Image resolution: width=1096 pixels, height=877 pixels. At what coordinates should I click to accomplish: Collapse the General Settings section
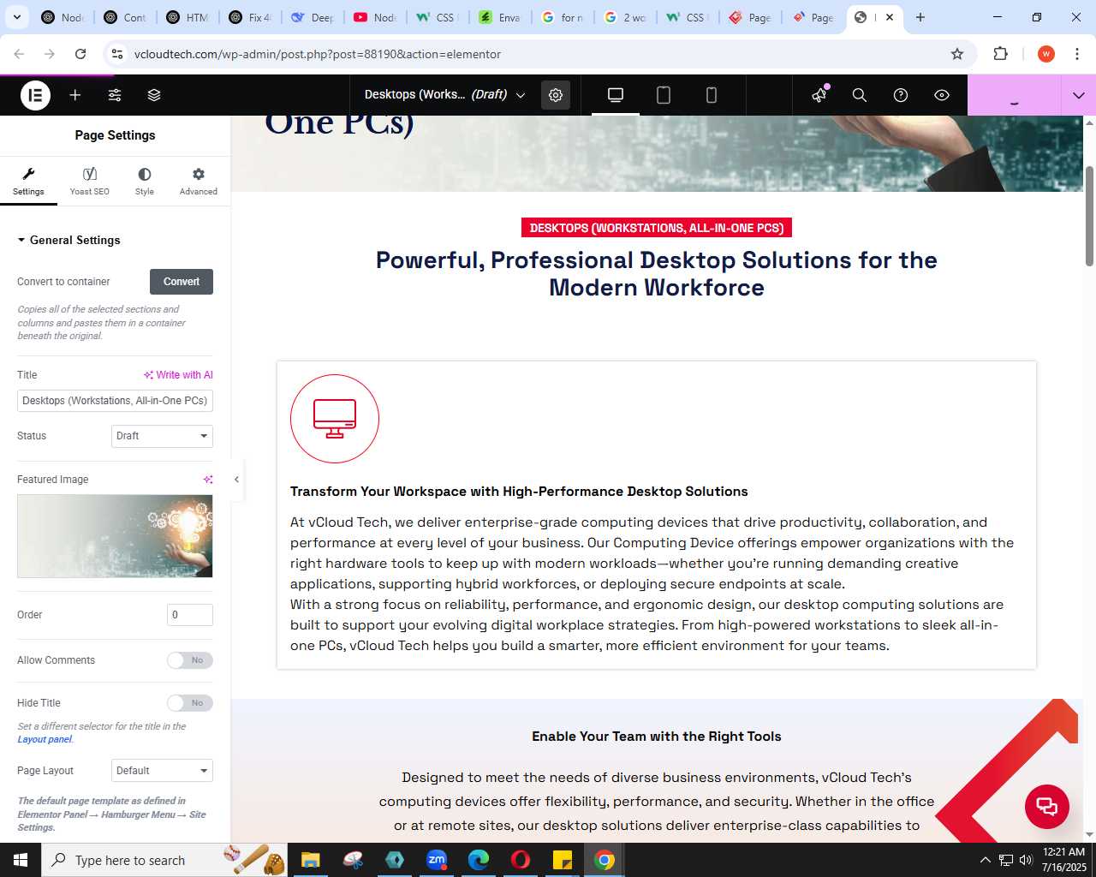tap(68, 241)
